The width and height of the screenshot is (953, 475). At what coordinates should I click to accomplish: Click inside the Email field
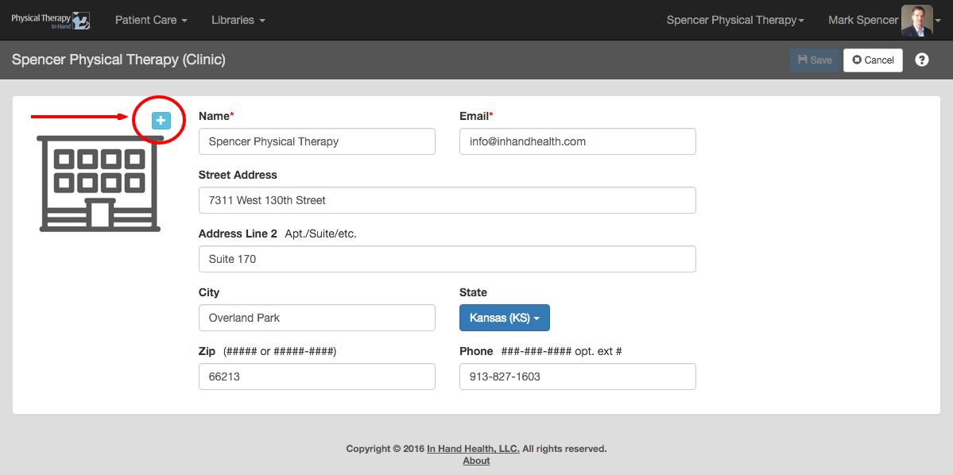pyautogui.click(x=577, y=141)
